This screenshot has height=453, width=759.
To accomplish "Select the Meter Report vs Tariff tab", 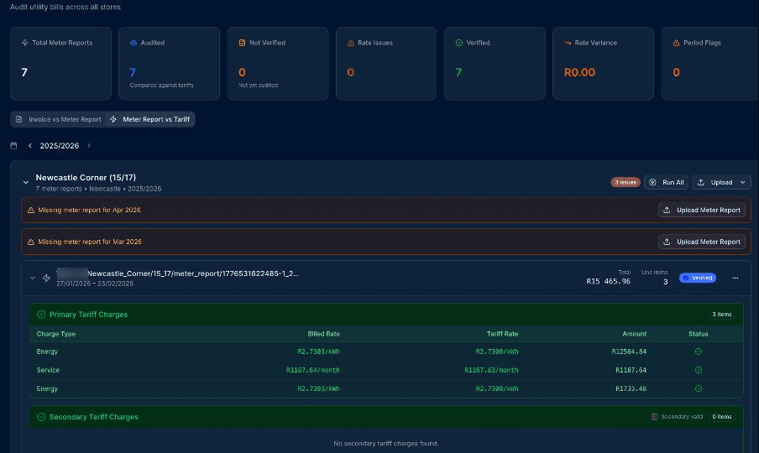I will 150,119.
